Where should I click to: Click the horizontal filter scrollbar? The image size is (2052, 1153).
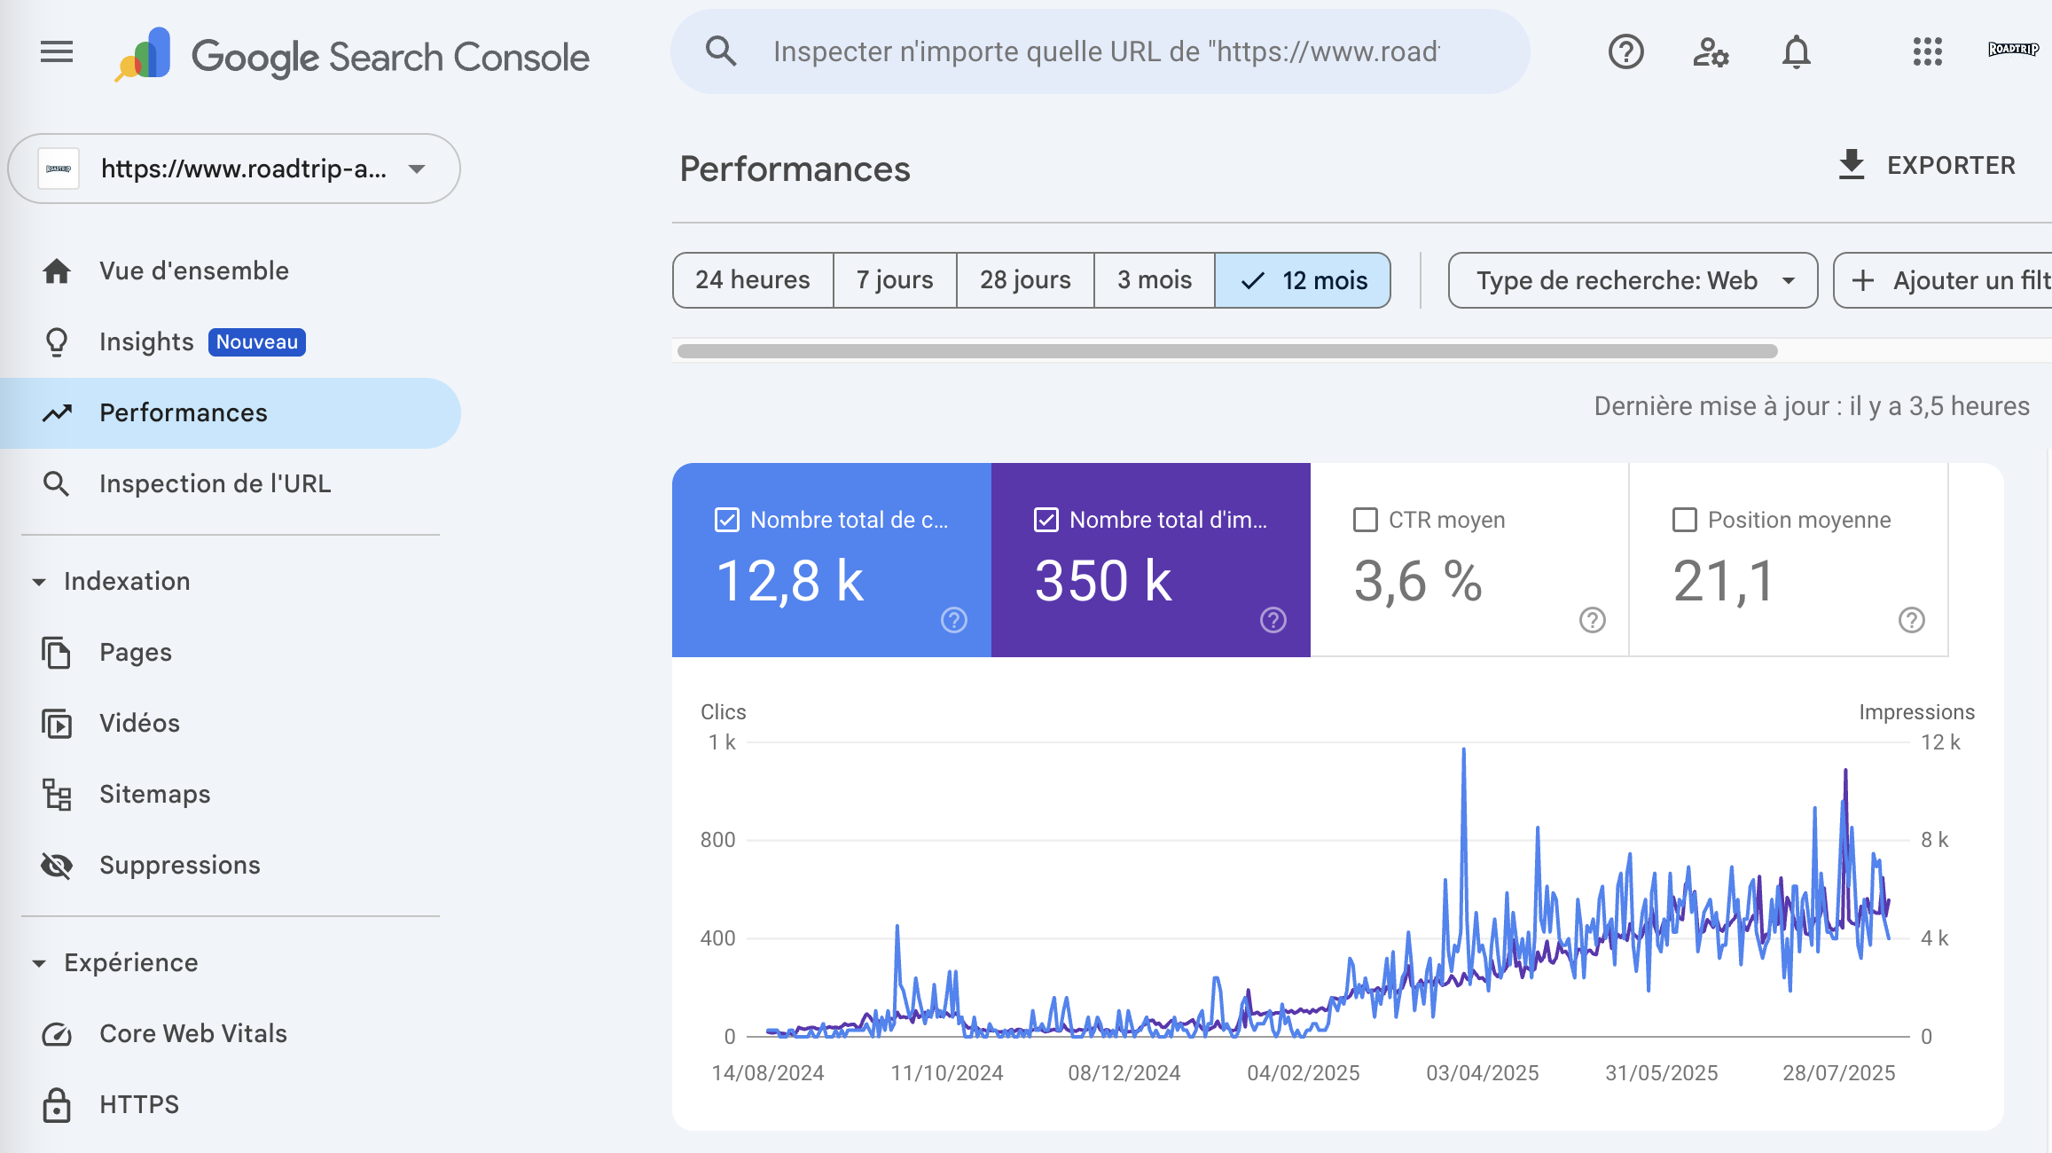pyautogui.click(x=1227, y=351)
